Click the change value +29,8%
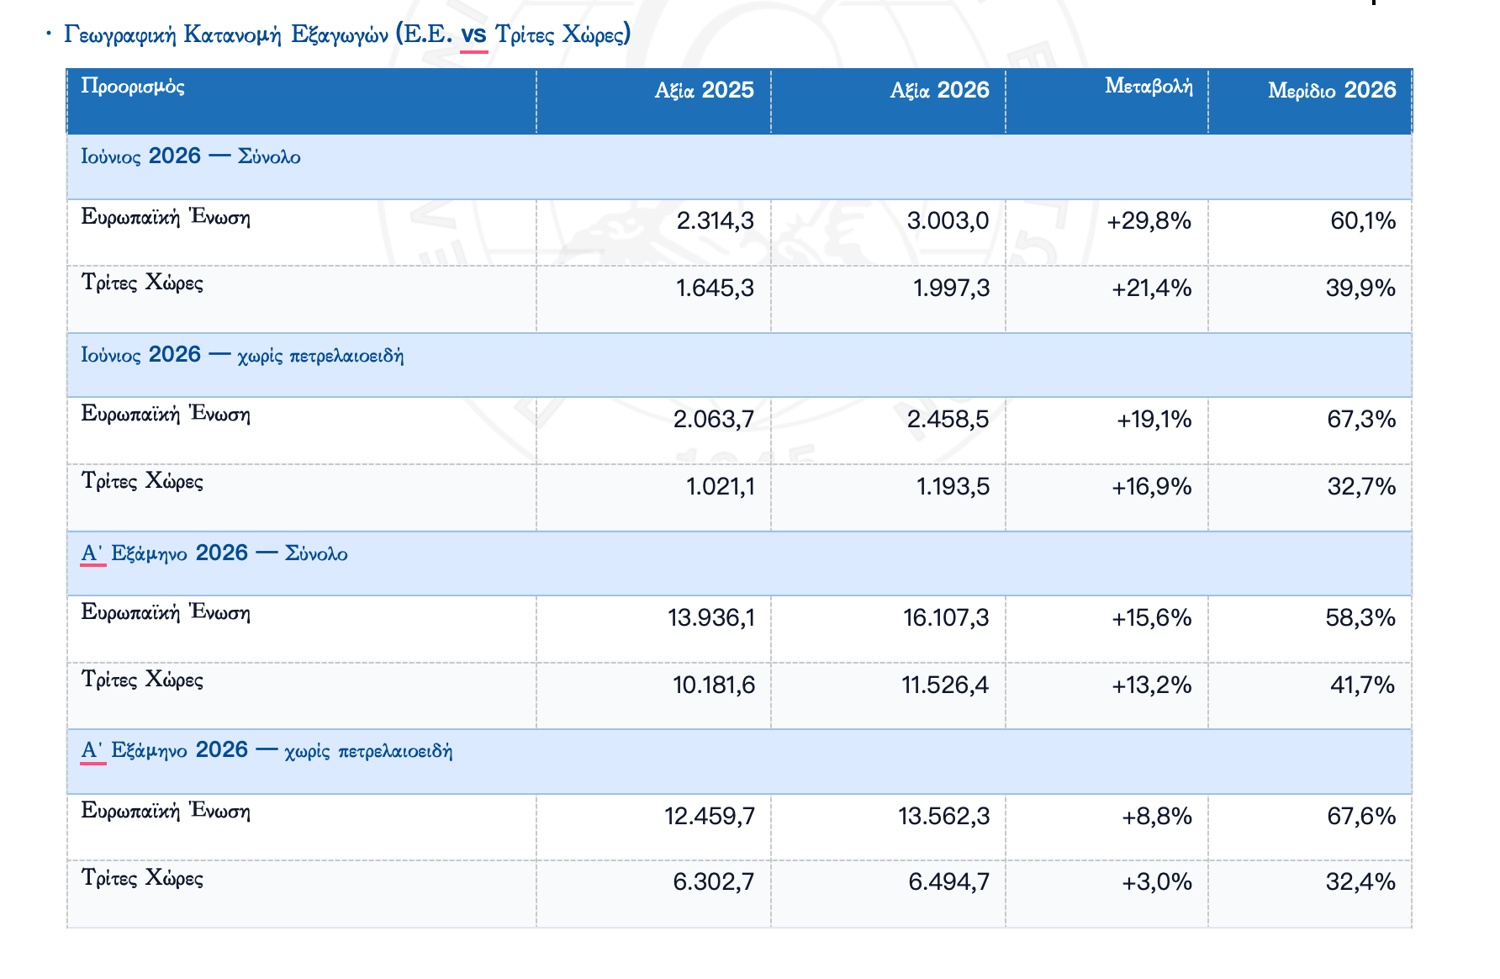Screen dimensions: 1500x979 click(x=1149, y=221)
